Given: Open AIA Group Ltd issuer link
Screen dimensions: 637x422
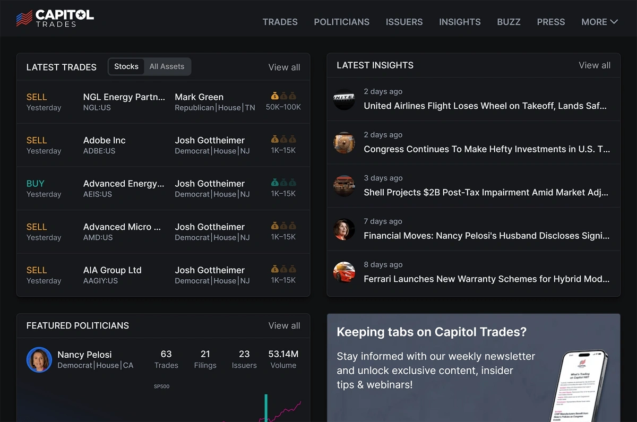Looking at the screenshot, I should (x=113, y=270).
